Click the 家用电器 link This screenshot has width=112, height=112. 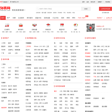[x=65, y=53]
